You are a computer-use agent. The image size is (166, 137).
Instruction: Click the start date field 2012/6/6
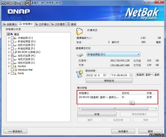[x=97, y=75]
